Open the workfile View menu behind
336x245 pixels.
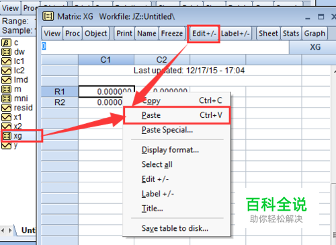click(10, 8)
